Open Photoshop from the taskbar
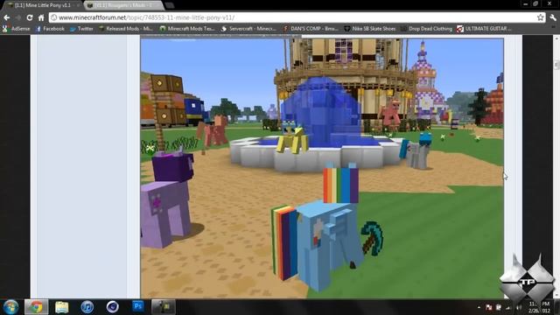Screen dimensions: 560x315 click(x=138, y=306)
